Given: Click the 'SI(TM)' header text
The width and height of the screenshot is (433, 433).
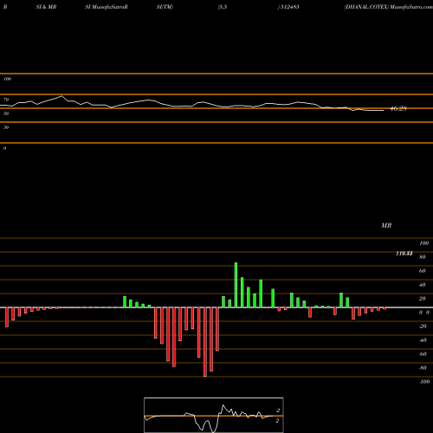Looking at the screenshot, I should pyautogui.click(x=165, y=7).
